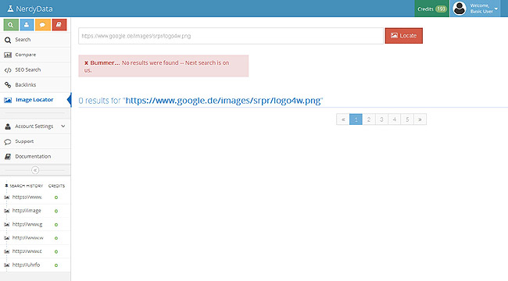The image size is (508, 281).
Task: Open the green search shortcut icon
Action: (11, 25)
